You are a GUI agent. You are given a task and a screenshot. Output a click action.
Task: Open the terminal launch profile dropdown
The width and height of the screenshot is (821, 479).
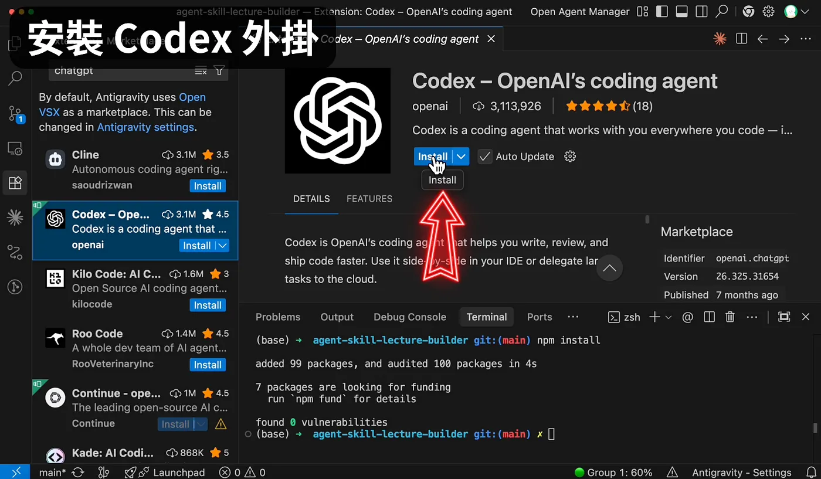[668, 317]
